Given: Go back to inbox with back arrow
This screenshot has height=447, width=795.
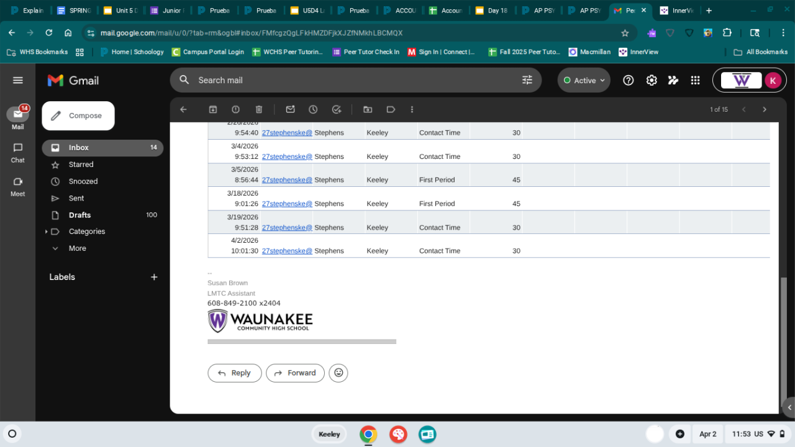Looking at the screenshot, I should pos(183,109).
